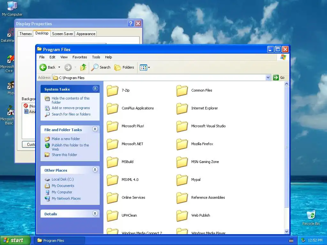
Task: Open the Back button history dropdown arrow
Action: click(x=59, y=67)
